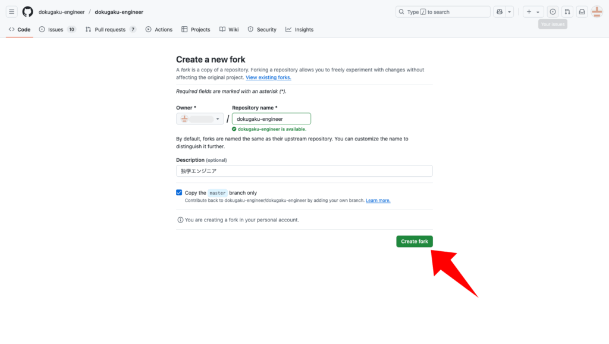Open the pull requests icon in header
609x344 pixels.
(567, 12)
